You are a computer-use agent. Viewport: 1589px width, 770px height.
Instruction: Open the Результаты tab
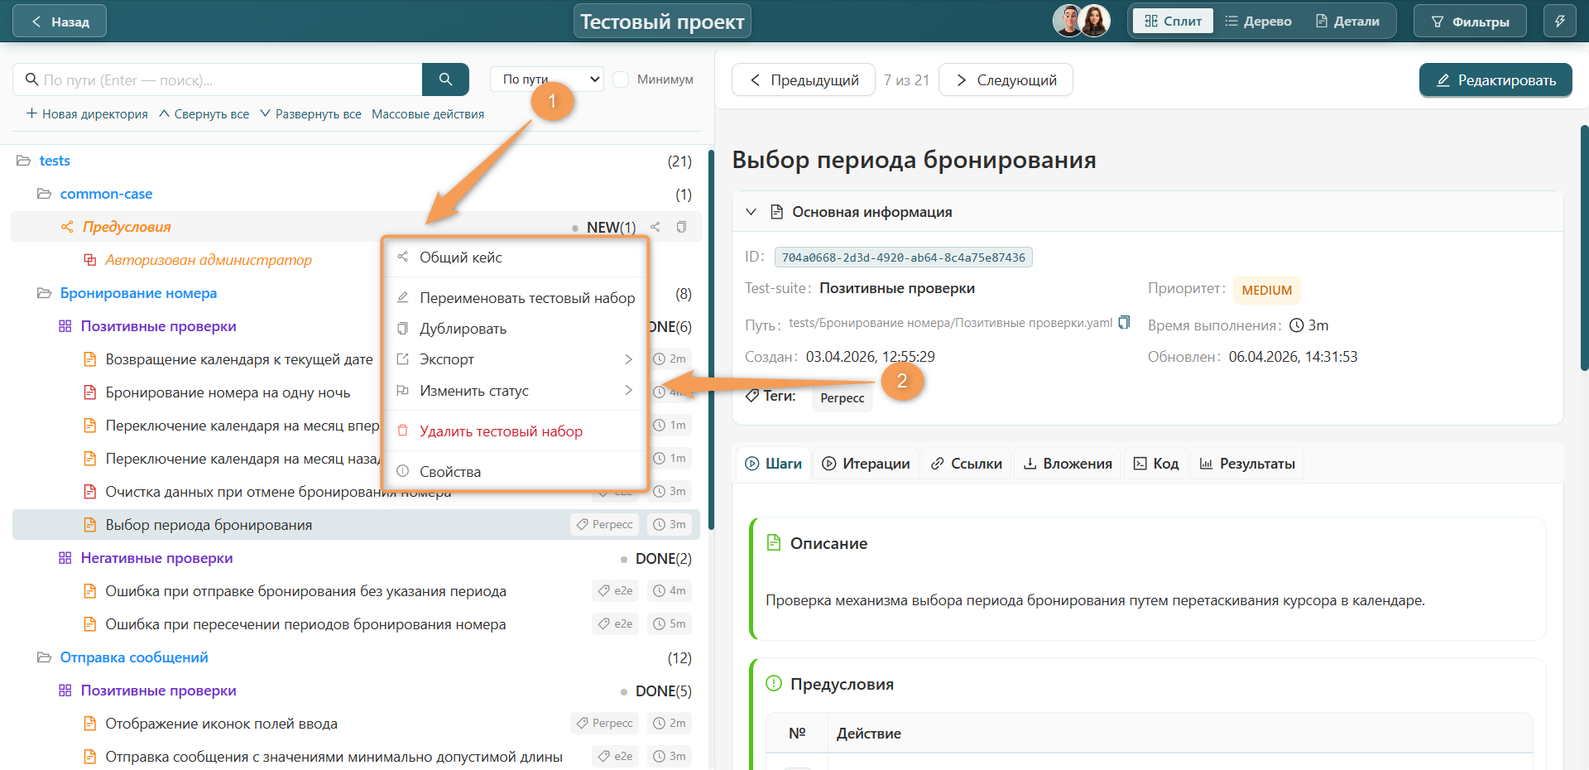click(1247, 464)
